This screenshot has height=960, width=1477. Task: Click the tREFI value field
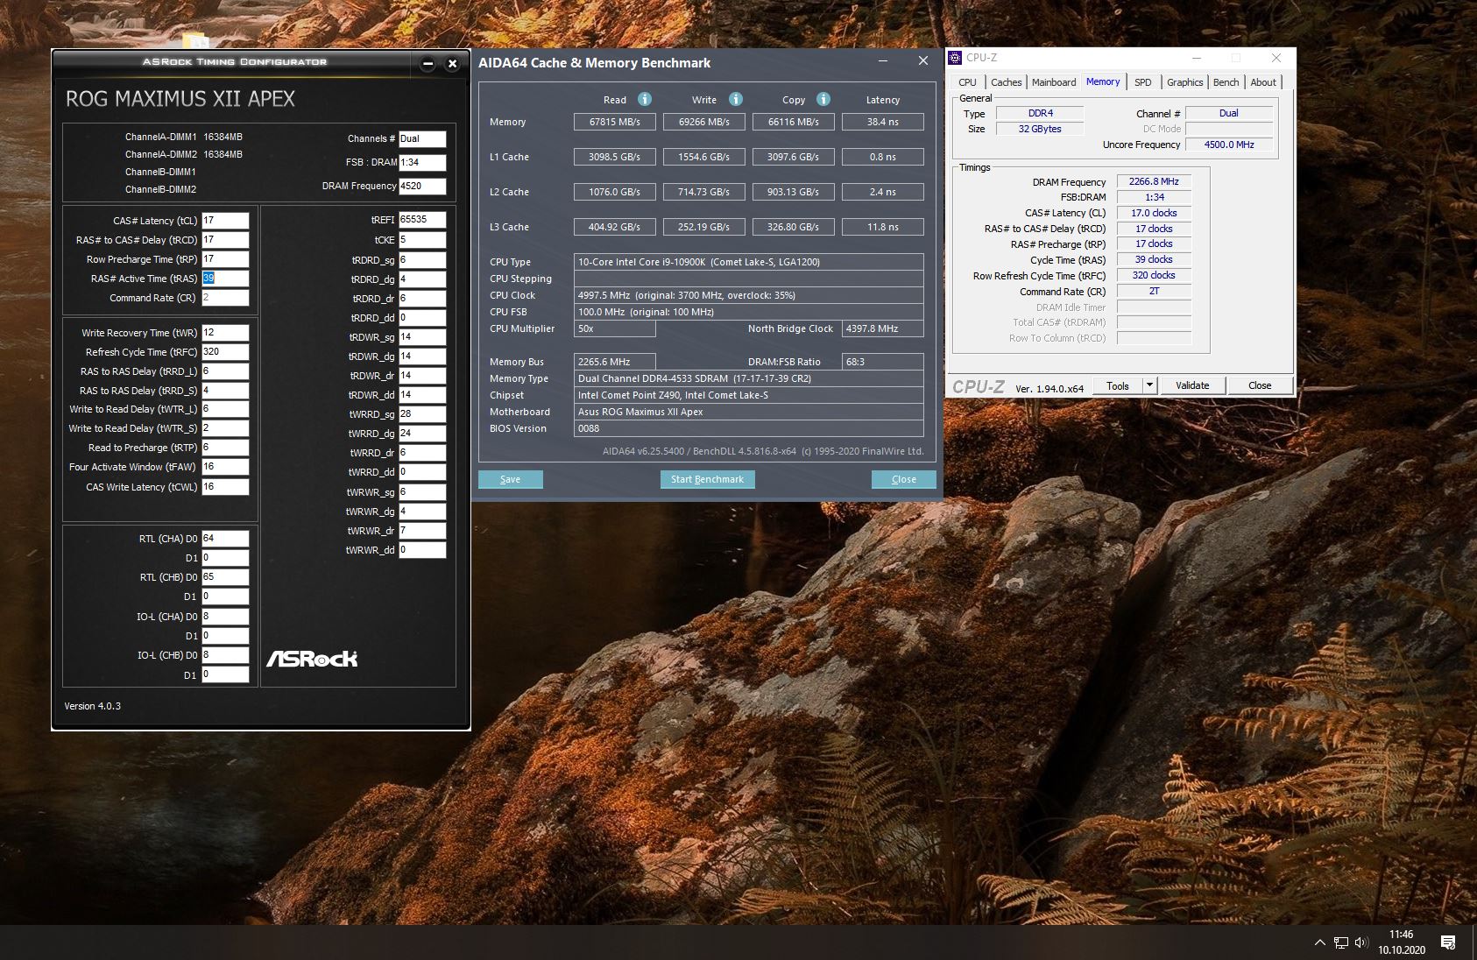(422, 220)
